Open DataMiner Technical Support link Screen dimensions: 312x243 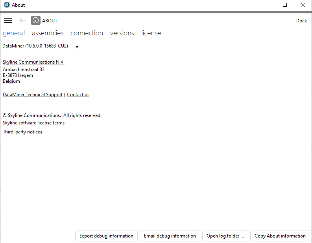[33, 95]
